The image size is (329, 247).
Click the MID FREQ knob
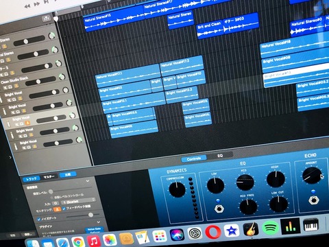pos(247,207)
